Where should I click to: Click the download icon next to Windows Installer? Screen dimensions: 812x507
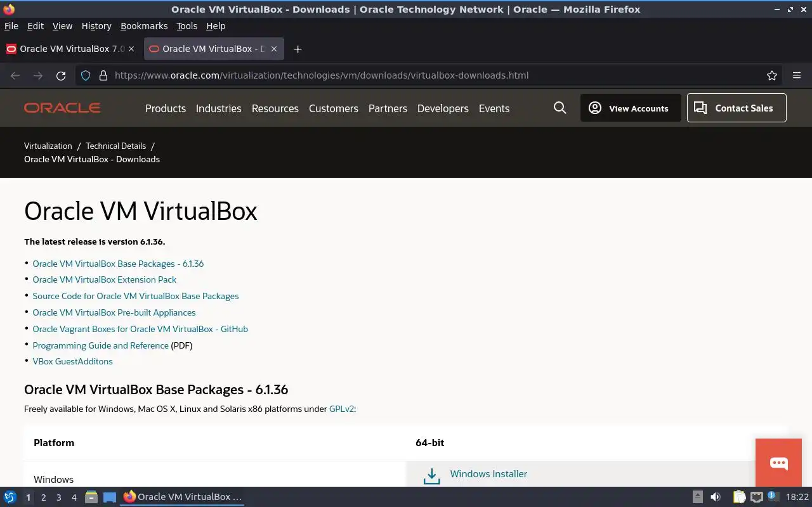(x=431, y=476)
